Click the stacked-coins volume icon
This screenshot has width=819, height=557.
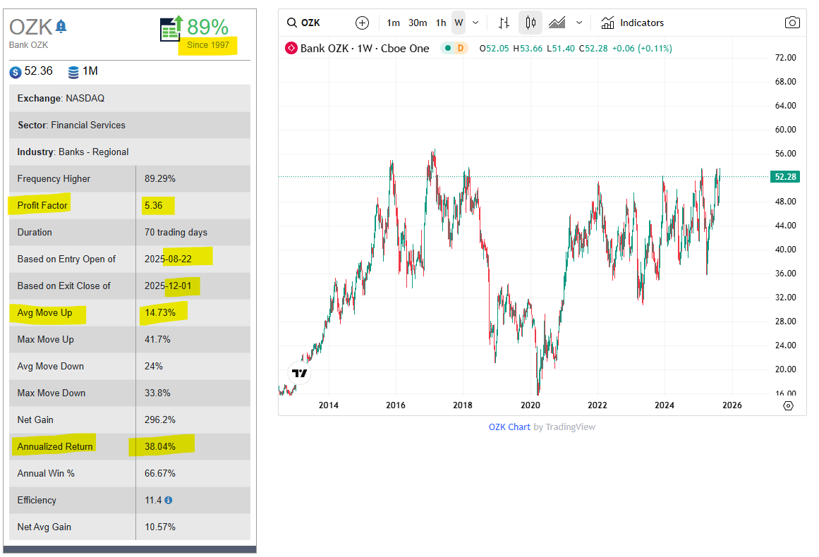(x=73, y=72)
